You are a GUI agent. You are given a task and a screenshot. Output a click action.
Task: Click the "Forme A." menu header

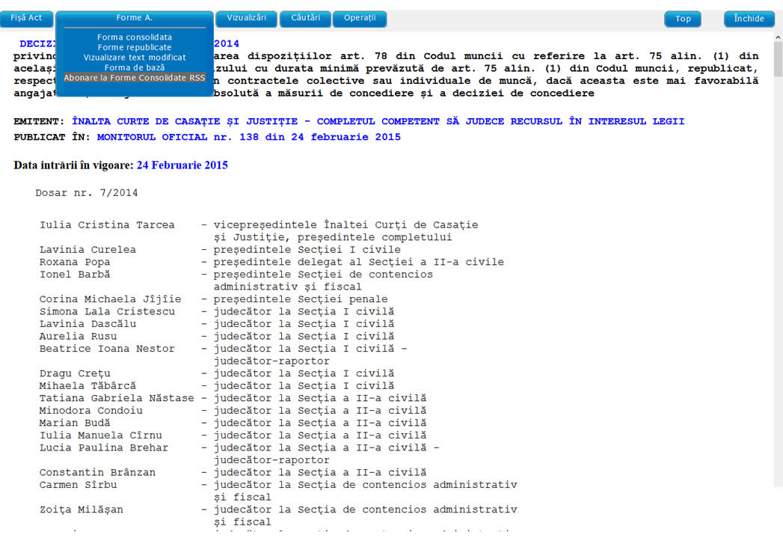(134, 17)
